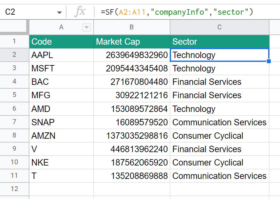Select row 3 header
280x199 pixels.
click(x=14, y=68)
